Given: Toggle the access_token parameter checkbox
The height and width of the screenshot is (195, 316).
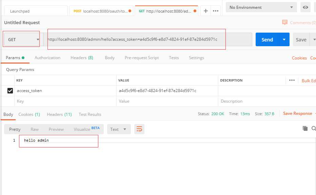Looking at the screenshot, I should tap(10, 91).
